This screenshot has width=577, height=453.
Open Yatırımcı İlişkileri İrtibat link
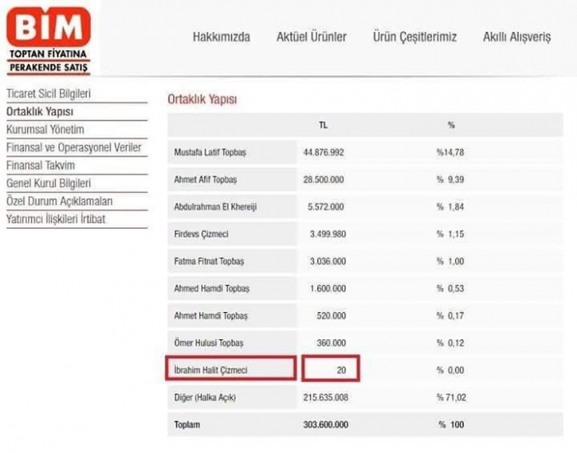point(56,219)
